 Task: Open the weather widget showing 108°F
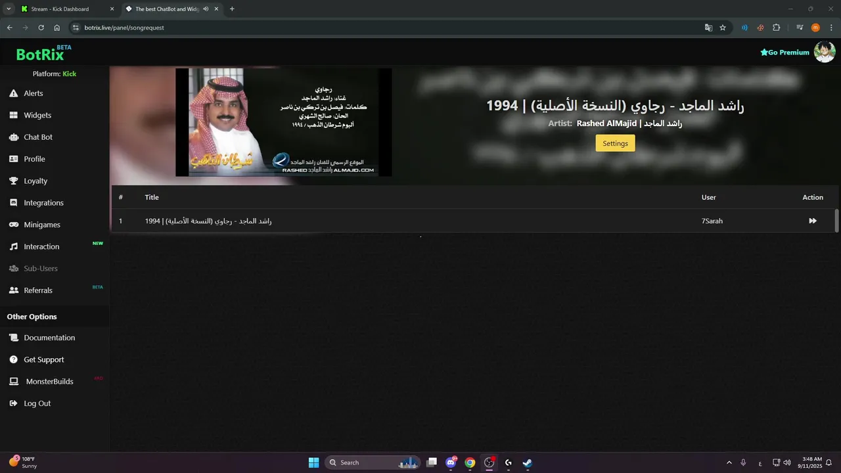click(23, 462)
